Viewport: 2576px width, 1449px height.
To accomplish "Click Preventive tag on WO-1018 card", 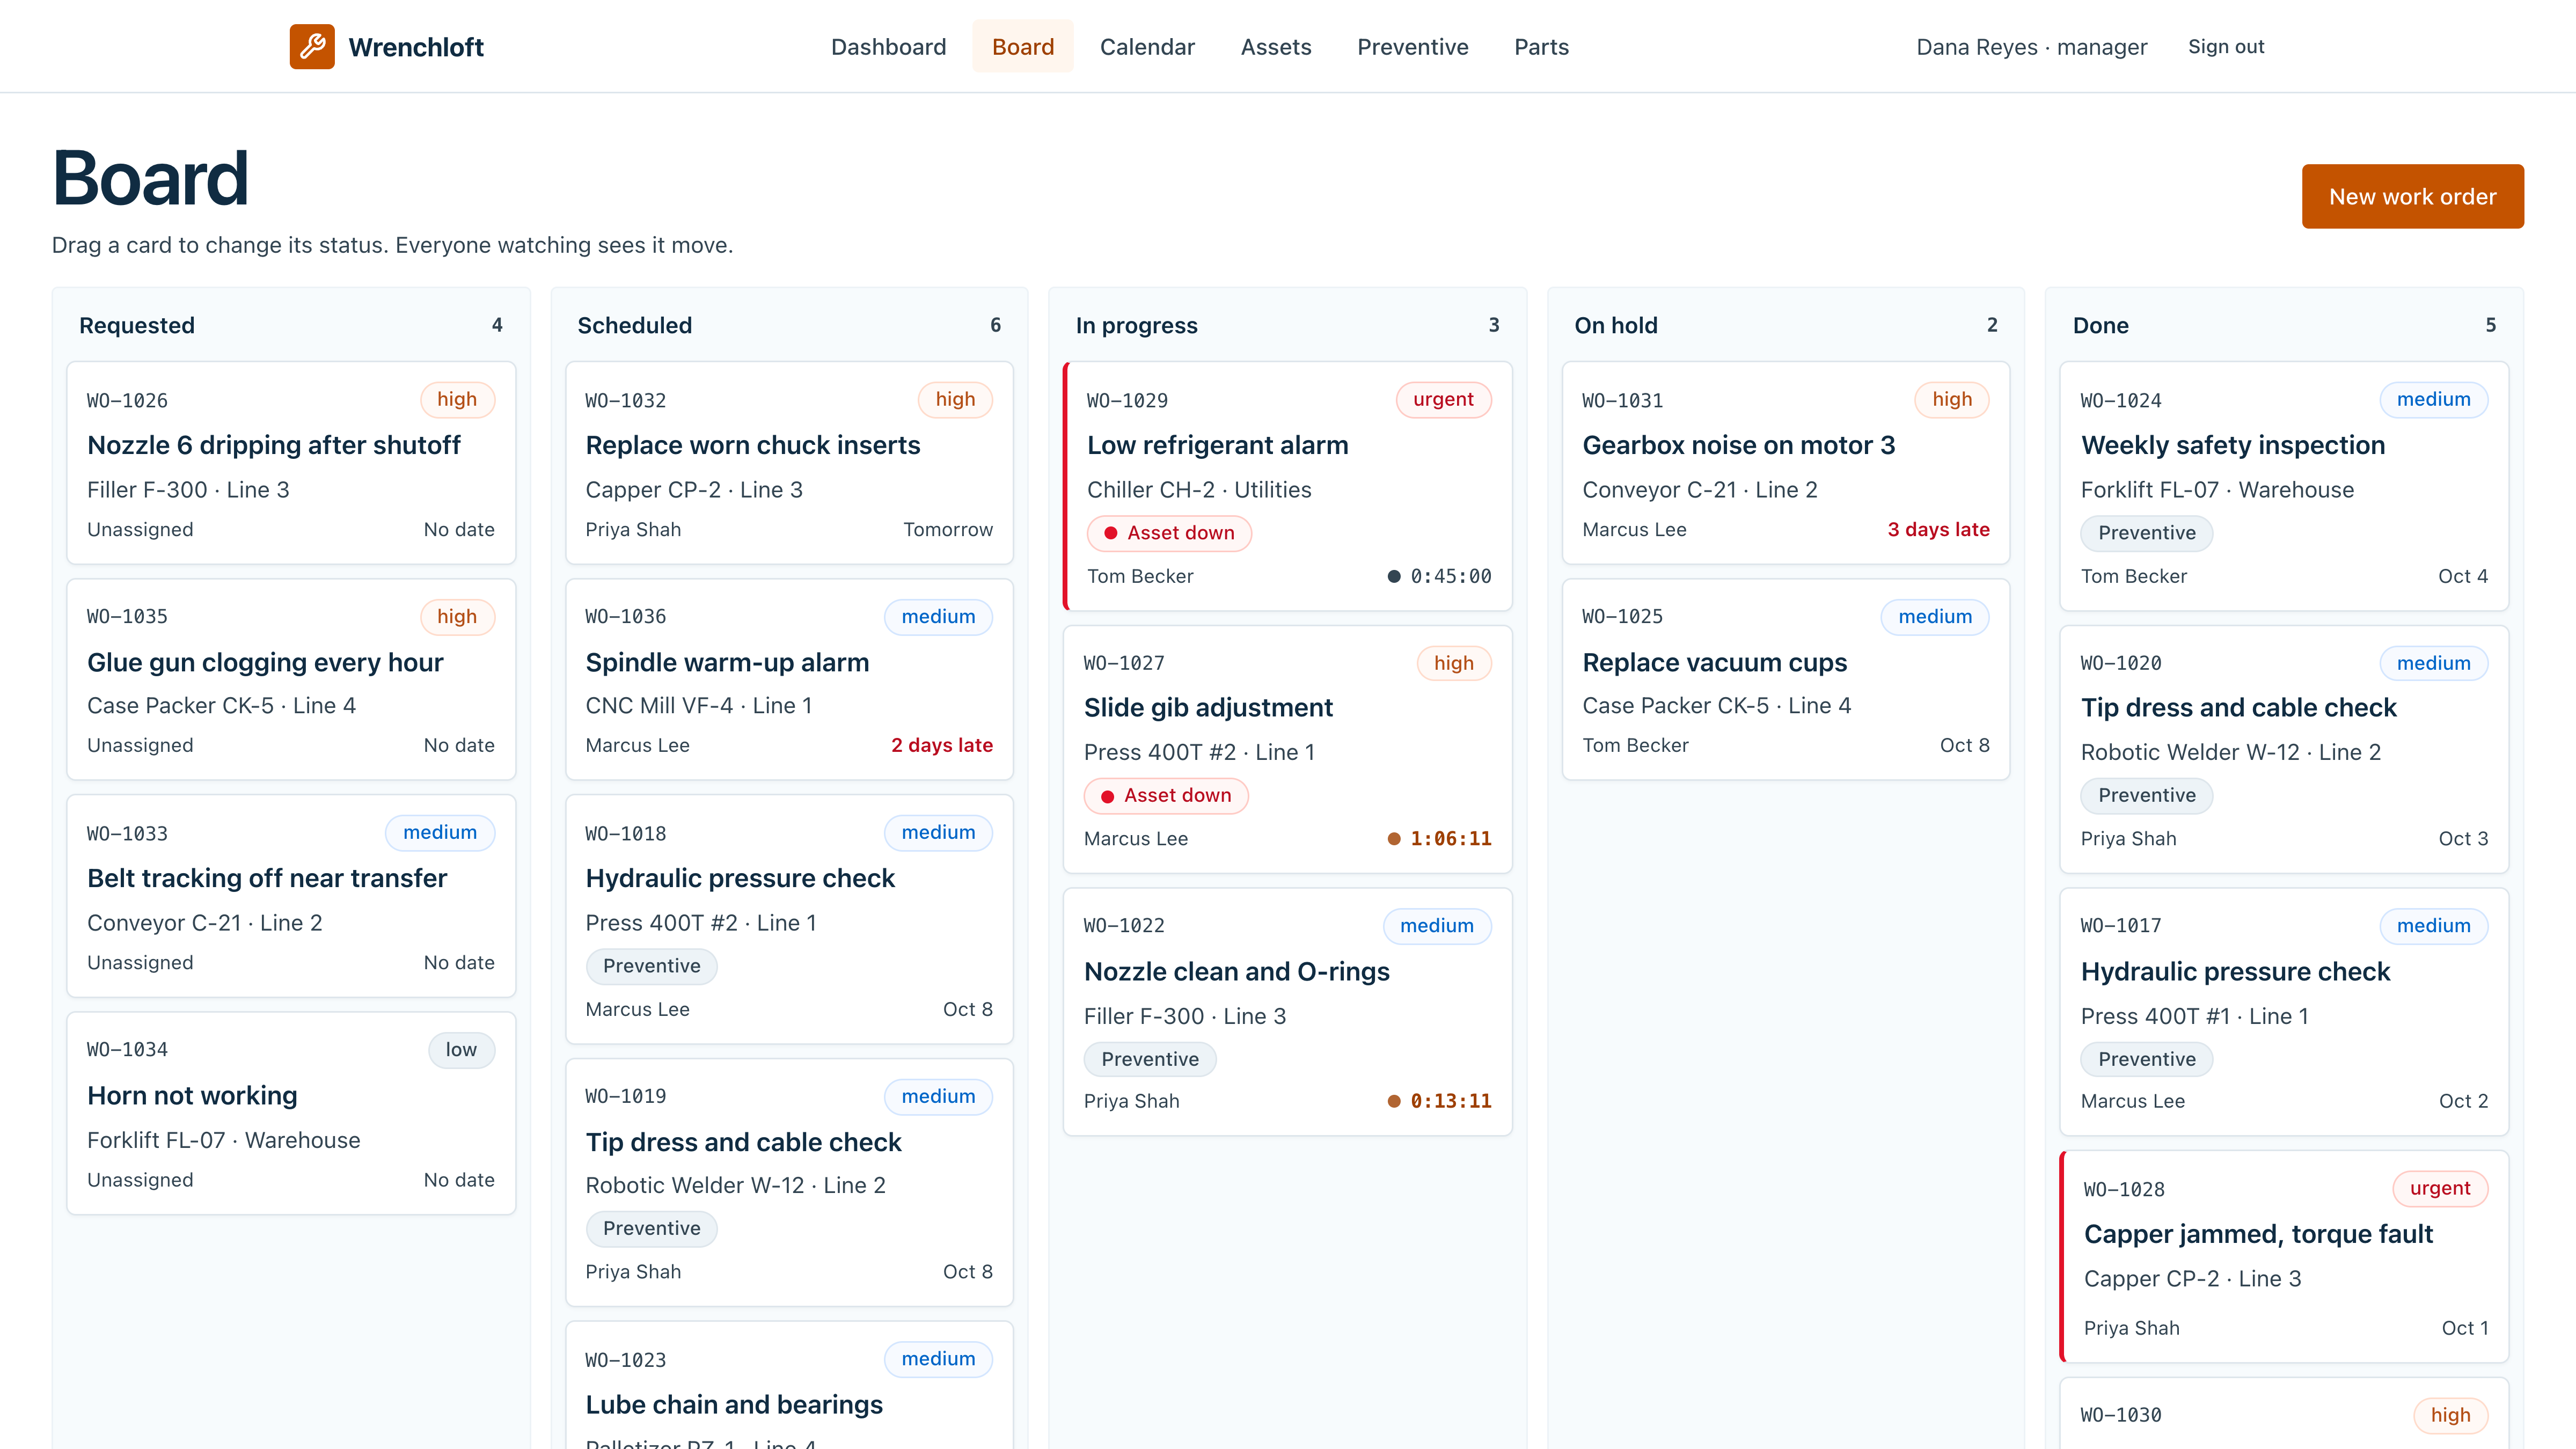I will click(651, 966).
